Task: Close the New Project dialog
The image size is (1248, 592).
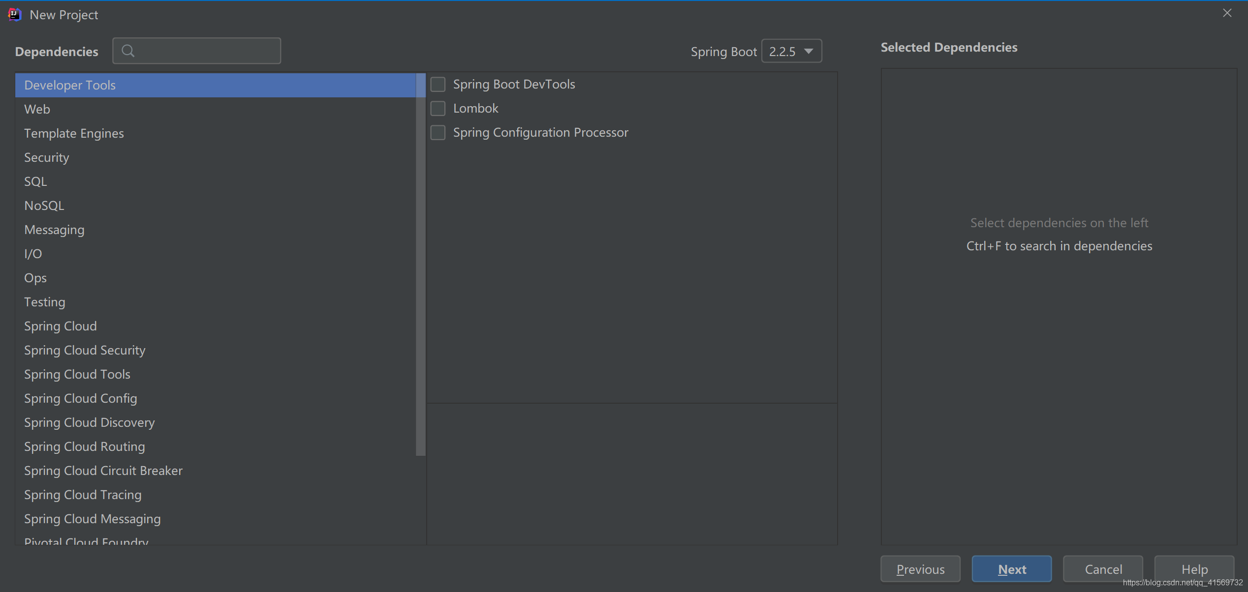Action: (1227, 13)
